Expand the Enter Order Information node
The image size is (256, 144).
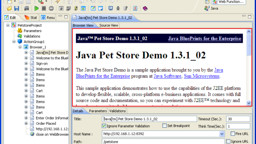pyautogui.click(x=26, y=118)
